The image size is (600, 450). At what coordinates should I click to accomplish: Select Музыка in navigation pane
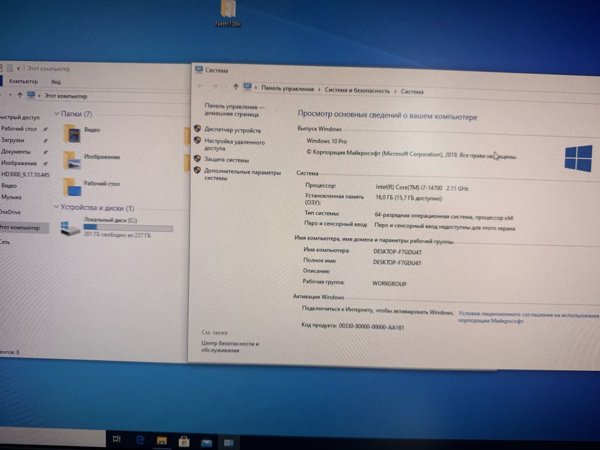11,197
